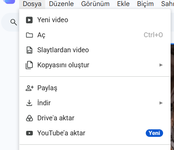Click the Yeni video play icon
The image size is (174, 150).
tap(29, 20)
